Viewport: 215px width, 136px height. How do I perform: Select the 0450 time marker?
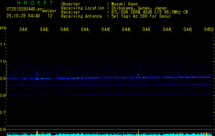point(209,30)
